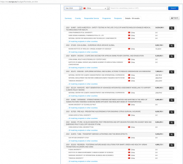This screenshot has width=183, height=164.
Task: Show 22 matching recipients in other countries
Action: point(82,84)
